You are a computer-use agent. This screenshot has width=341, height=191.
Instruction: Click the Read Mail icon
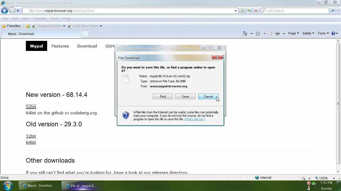[270, 33]
